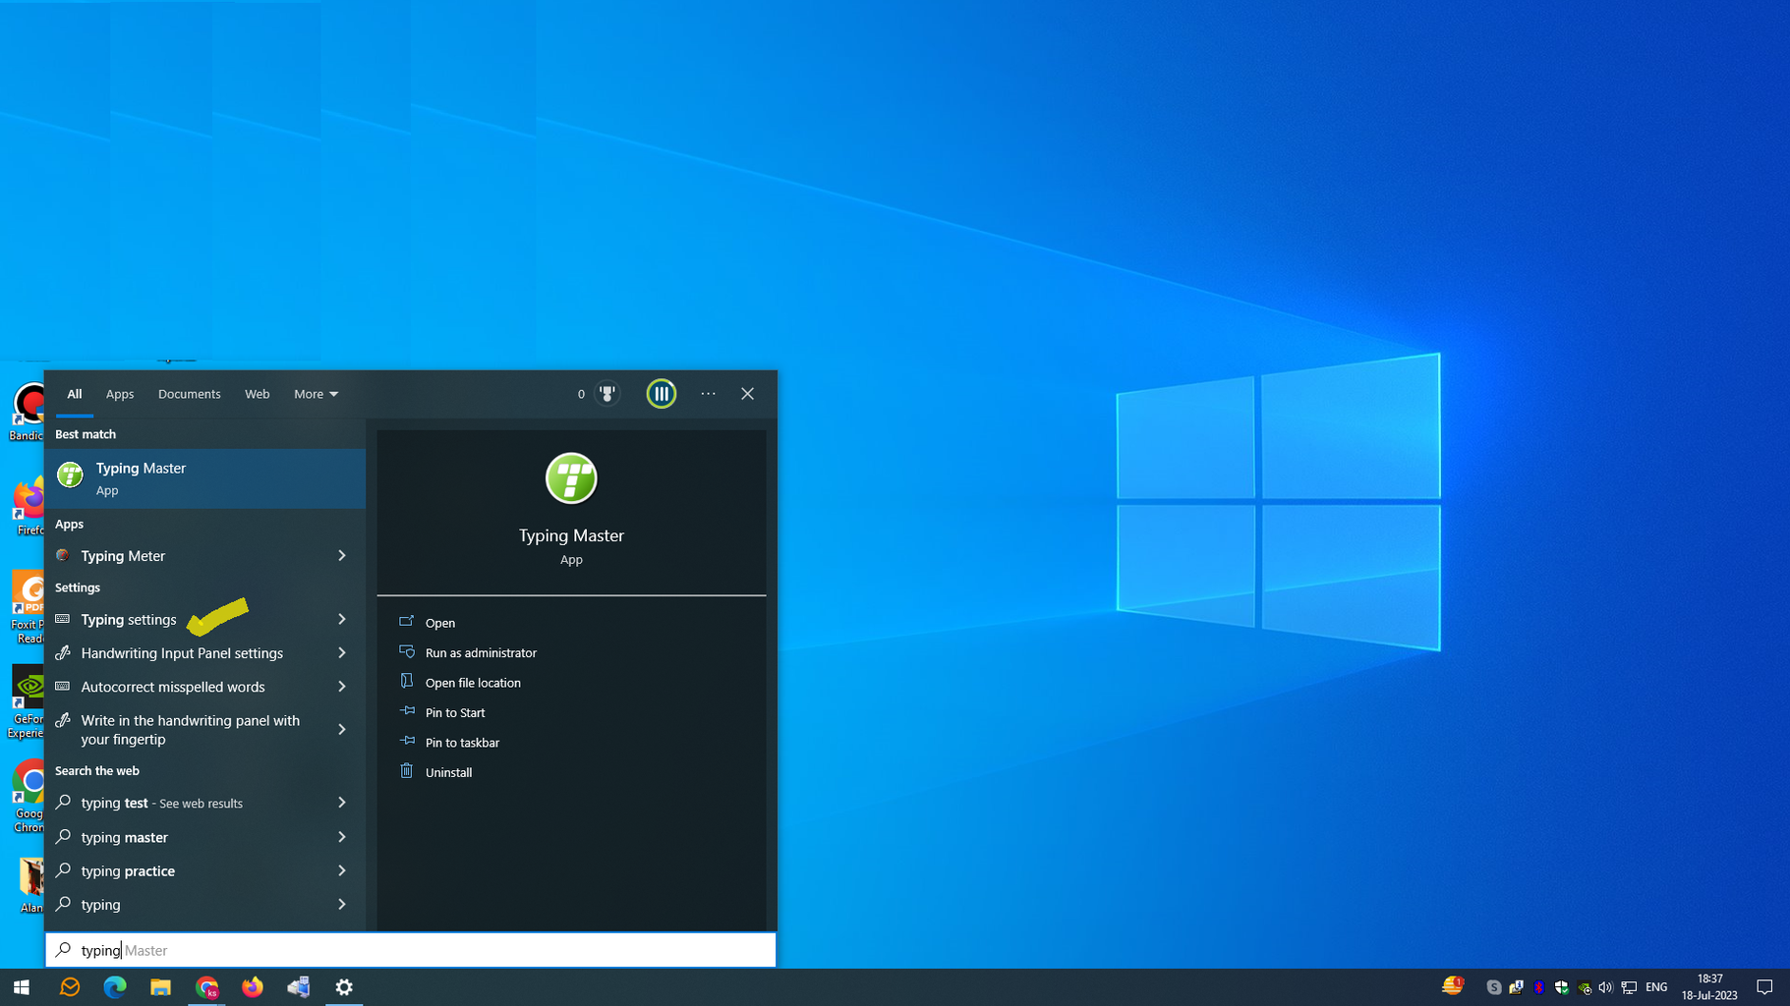Click Bluetooth tray icon

click(1539, 987)
